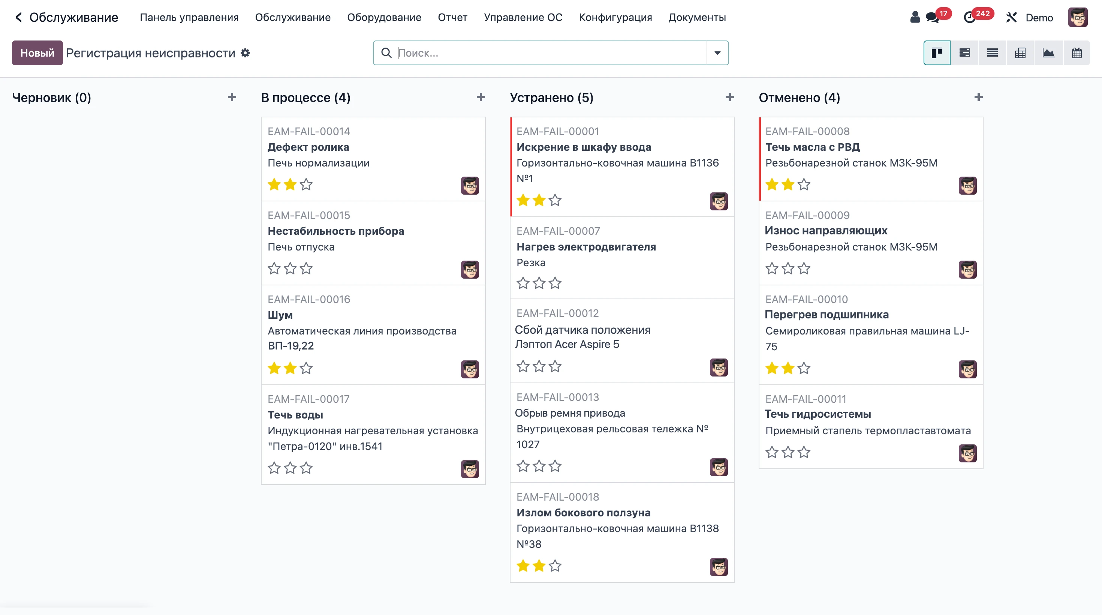1102x615 pixels.
Task: Open the Оборудование menu
Action: [384, 18]
